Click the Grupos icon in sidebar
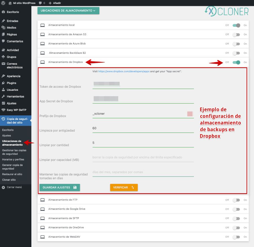This screenshot has width=254, height=247. tap(3, 57)
